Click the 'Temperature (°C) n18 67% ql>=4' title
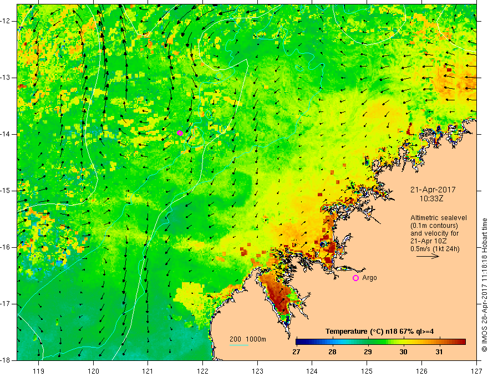 coord(379,332)
